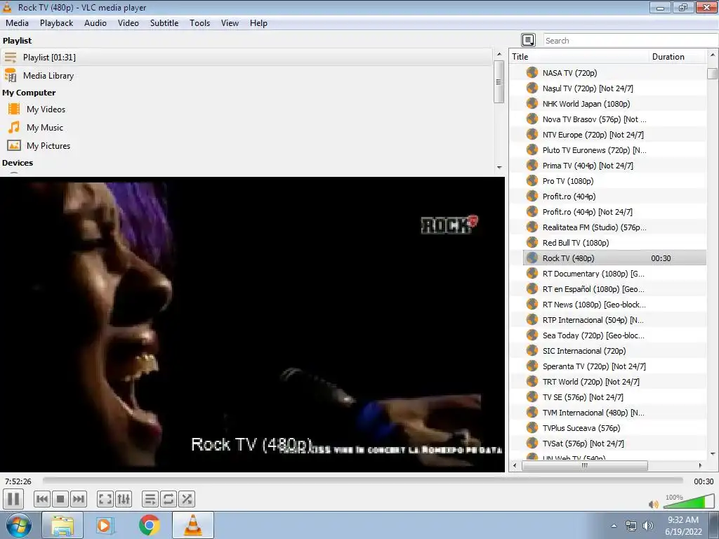Viewport: 719px width, 539px height.
Task: Skip to next media in playlist
Action: 79,499
